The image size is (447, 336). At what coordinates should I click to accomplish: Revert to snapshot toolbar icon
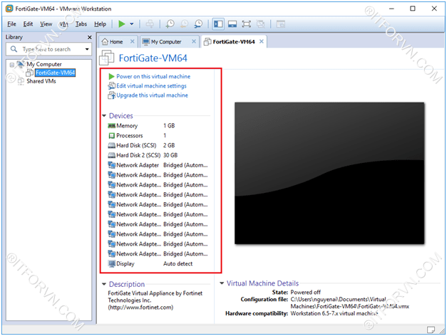[x=184, y=24]
